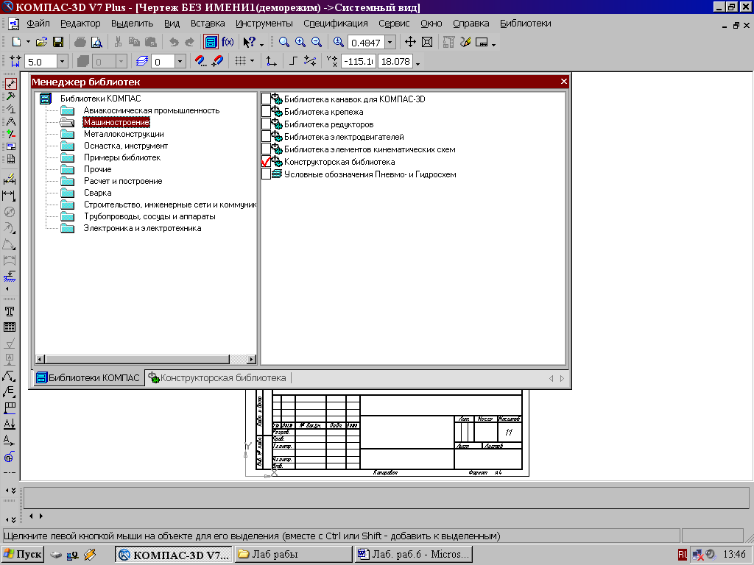Open the Файл menu
Image resolution: width=754 pixels, height=565 pixels.
pyautogui.click(x=38, y=24)
